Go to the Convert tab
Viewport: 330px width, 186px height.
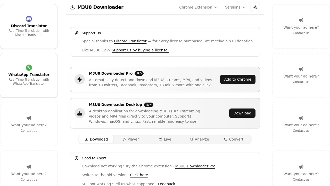[x=234, y=139]
